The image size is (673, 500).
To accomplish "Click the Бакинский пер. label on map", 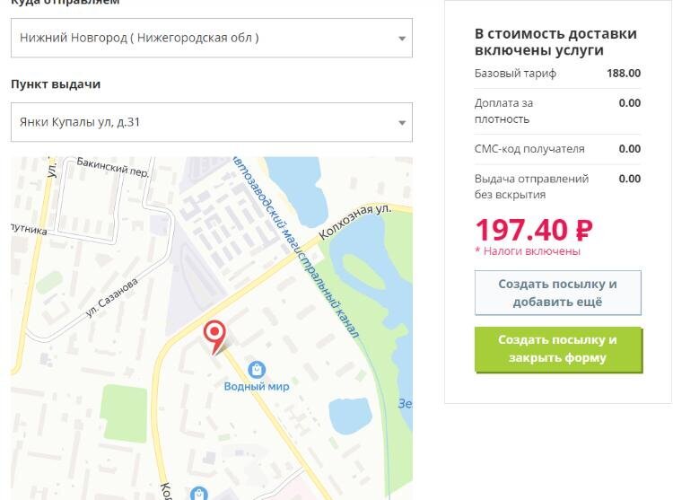I will pyautogui.click(x=113, y=167).
